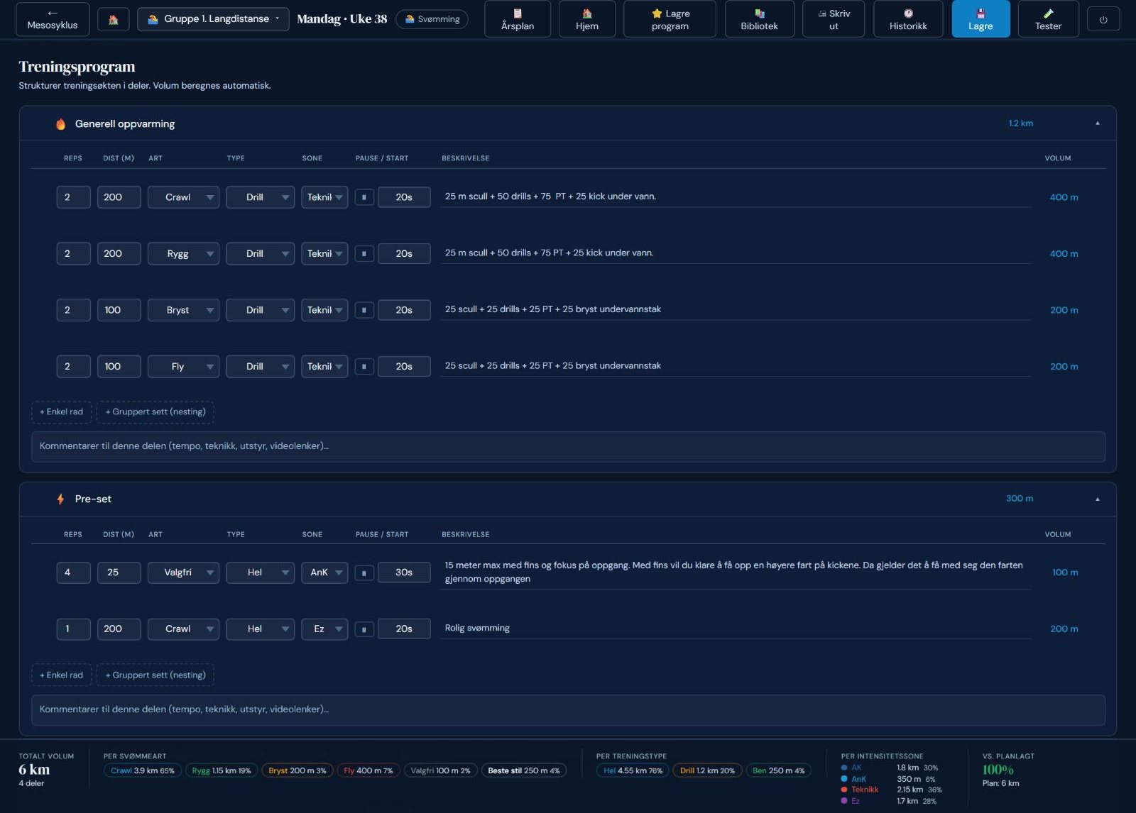Viewport: 1136px width, 813px height.
Task: Click the Drill 1.2 km 20% chip
Action: [707, 770]
